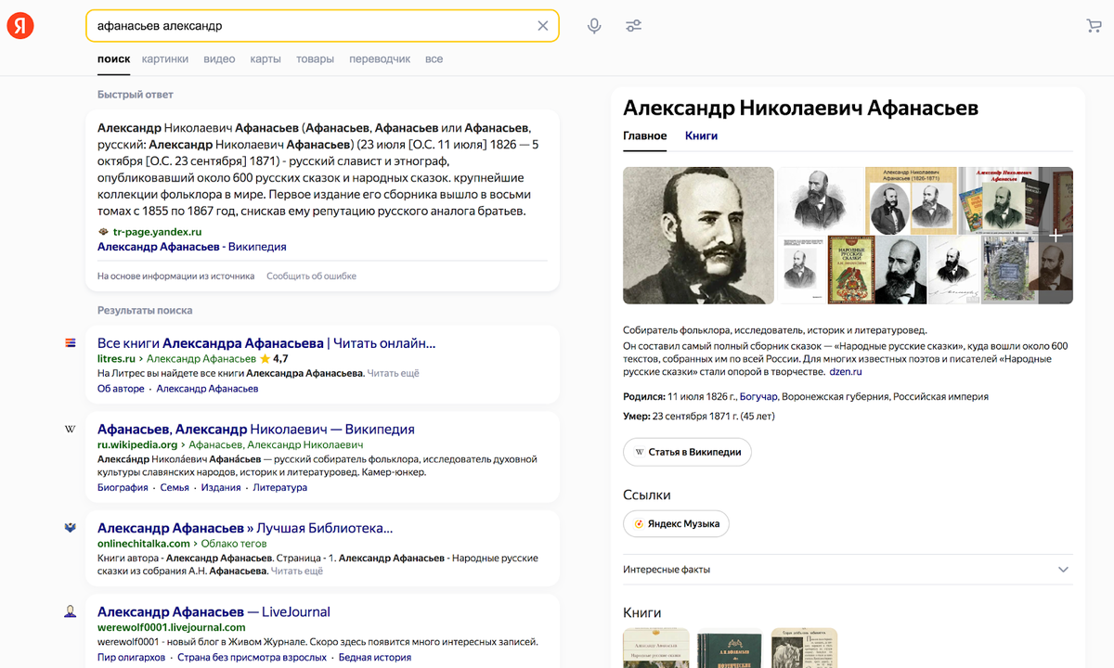Open 'Все книги Александра Афанасьева' litres result
Screen dimensions: 1114x668
click(266, 343)
